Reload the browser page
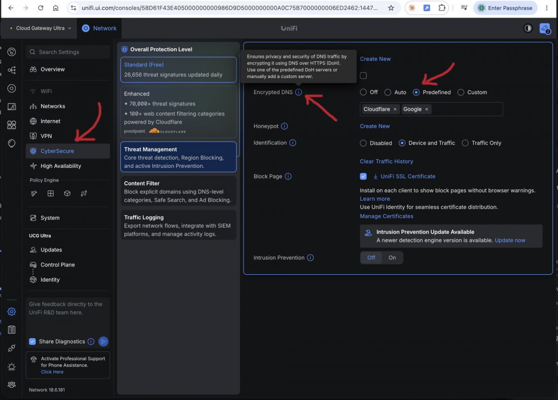 [41, 8]
